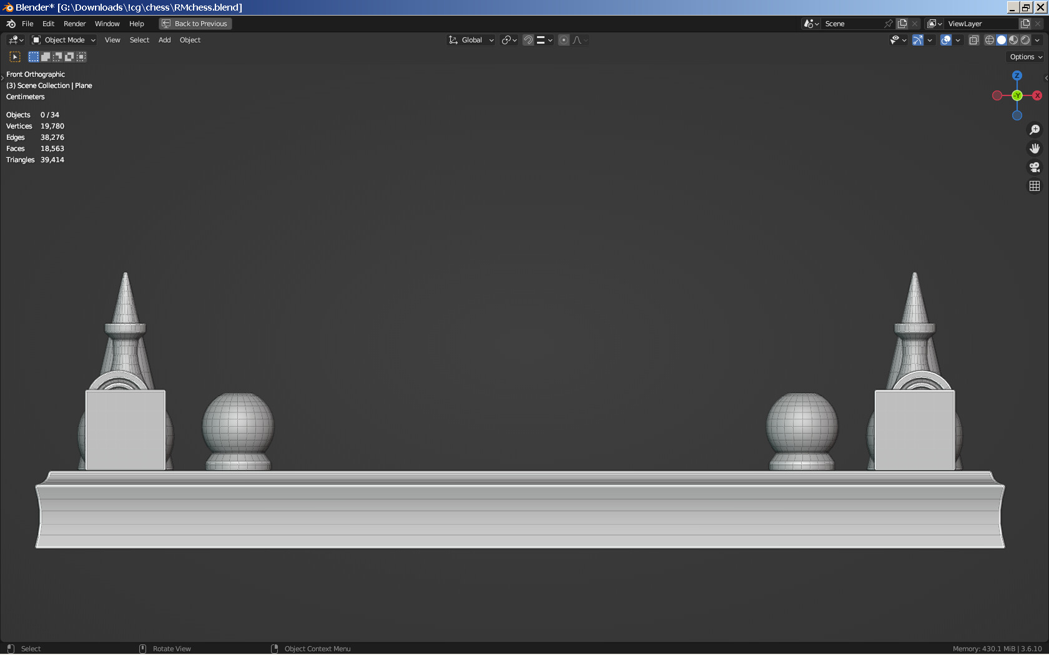Screen dimensions: 1049x655
Task: Choose the 'subtract selection' mode icon
Action: (57, 57)
